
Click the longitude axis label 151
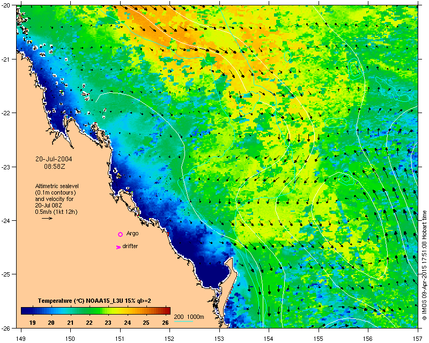click(x=120, y=339)
